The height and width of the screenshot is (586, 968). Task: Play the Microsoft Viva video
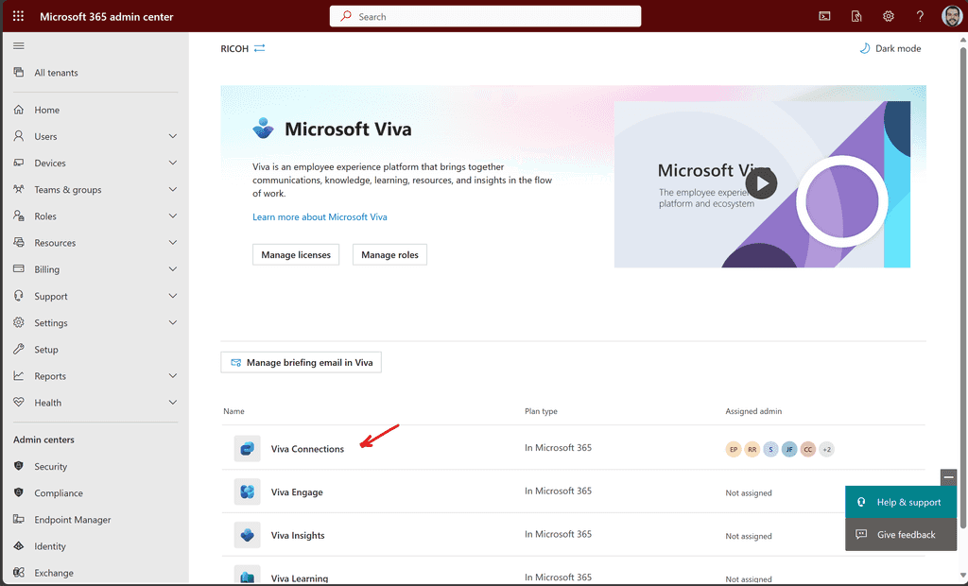coord(761,183)
